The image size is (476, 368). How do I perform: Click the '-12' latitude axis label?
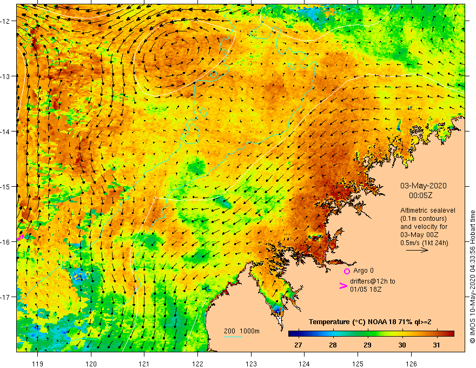click(6, 21)
